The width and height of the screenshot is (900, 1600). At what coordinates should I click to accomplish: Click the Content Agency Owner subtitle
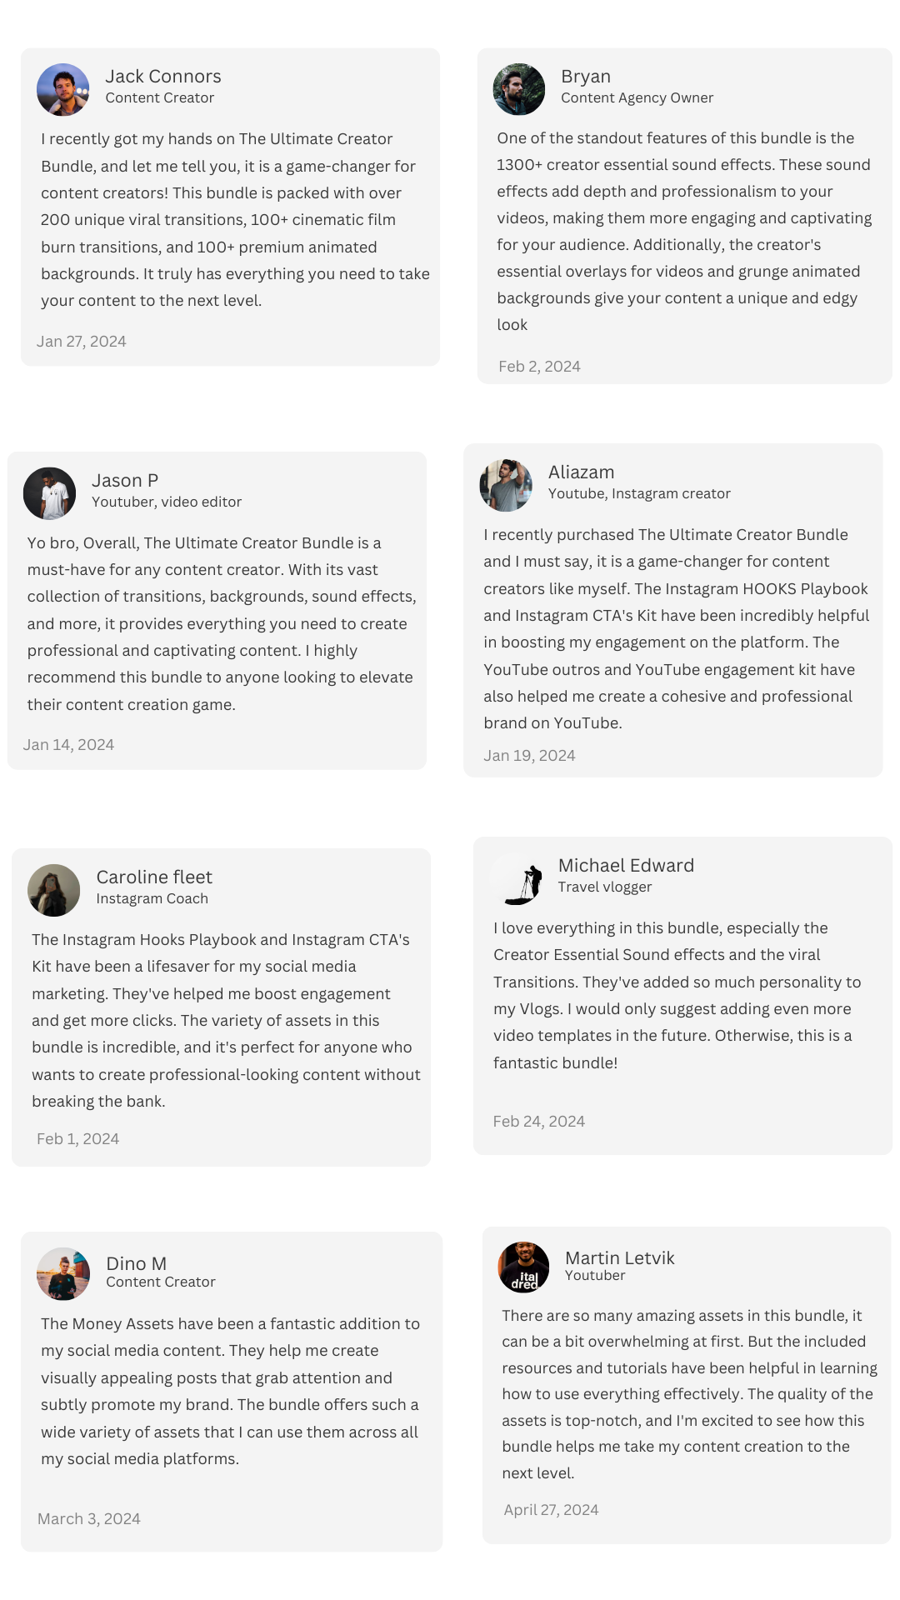pyautogui.click(x=637, y=98)
